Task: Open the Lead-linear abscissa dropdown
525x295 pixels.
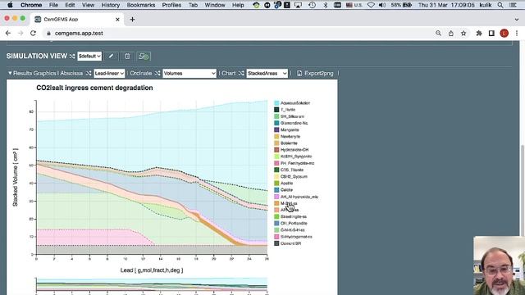Action: [109, 73]
